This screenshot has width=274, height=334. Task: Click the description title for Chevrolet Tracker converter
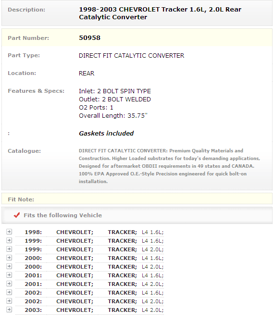[x=160, y=13]
